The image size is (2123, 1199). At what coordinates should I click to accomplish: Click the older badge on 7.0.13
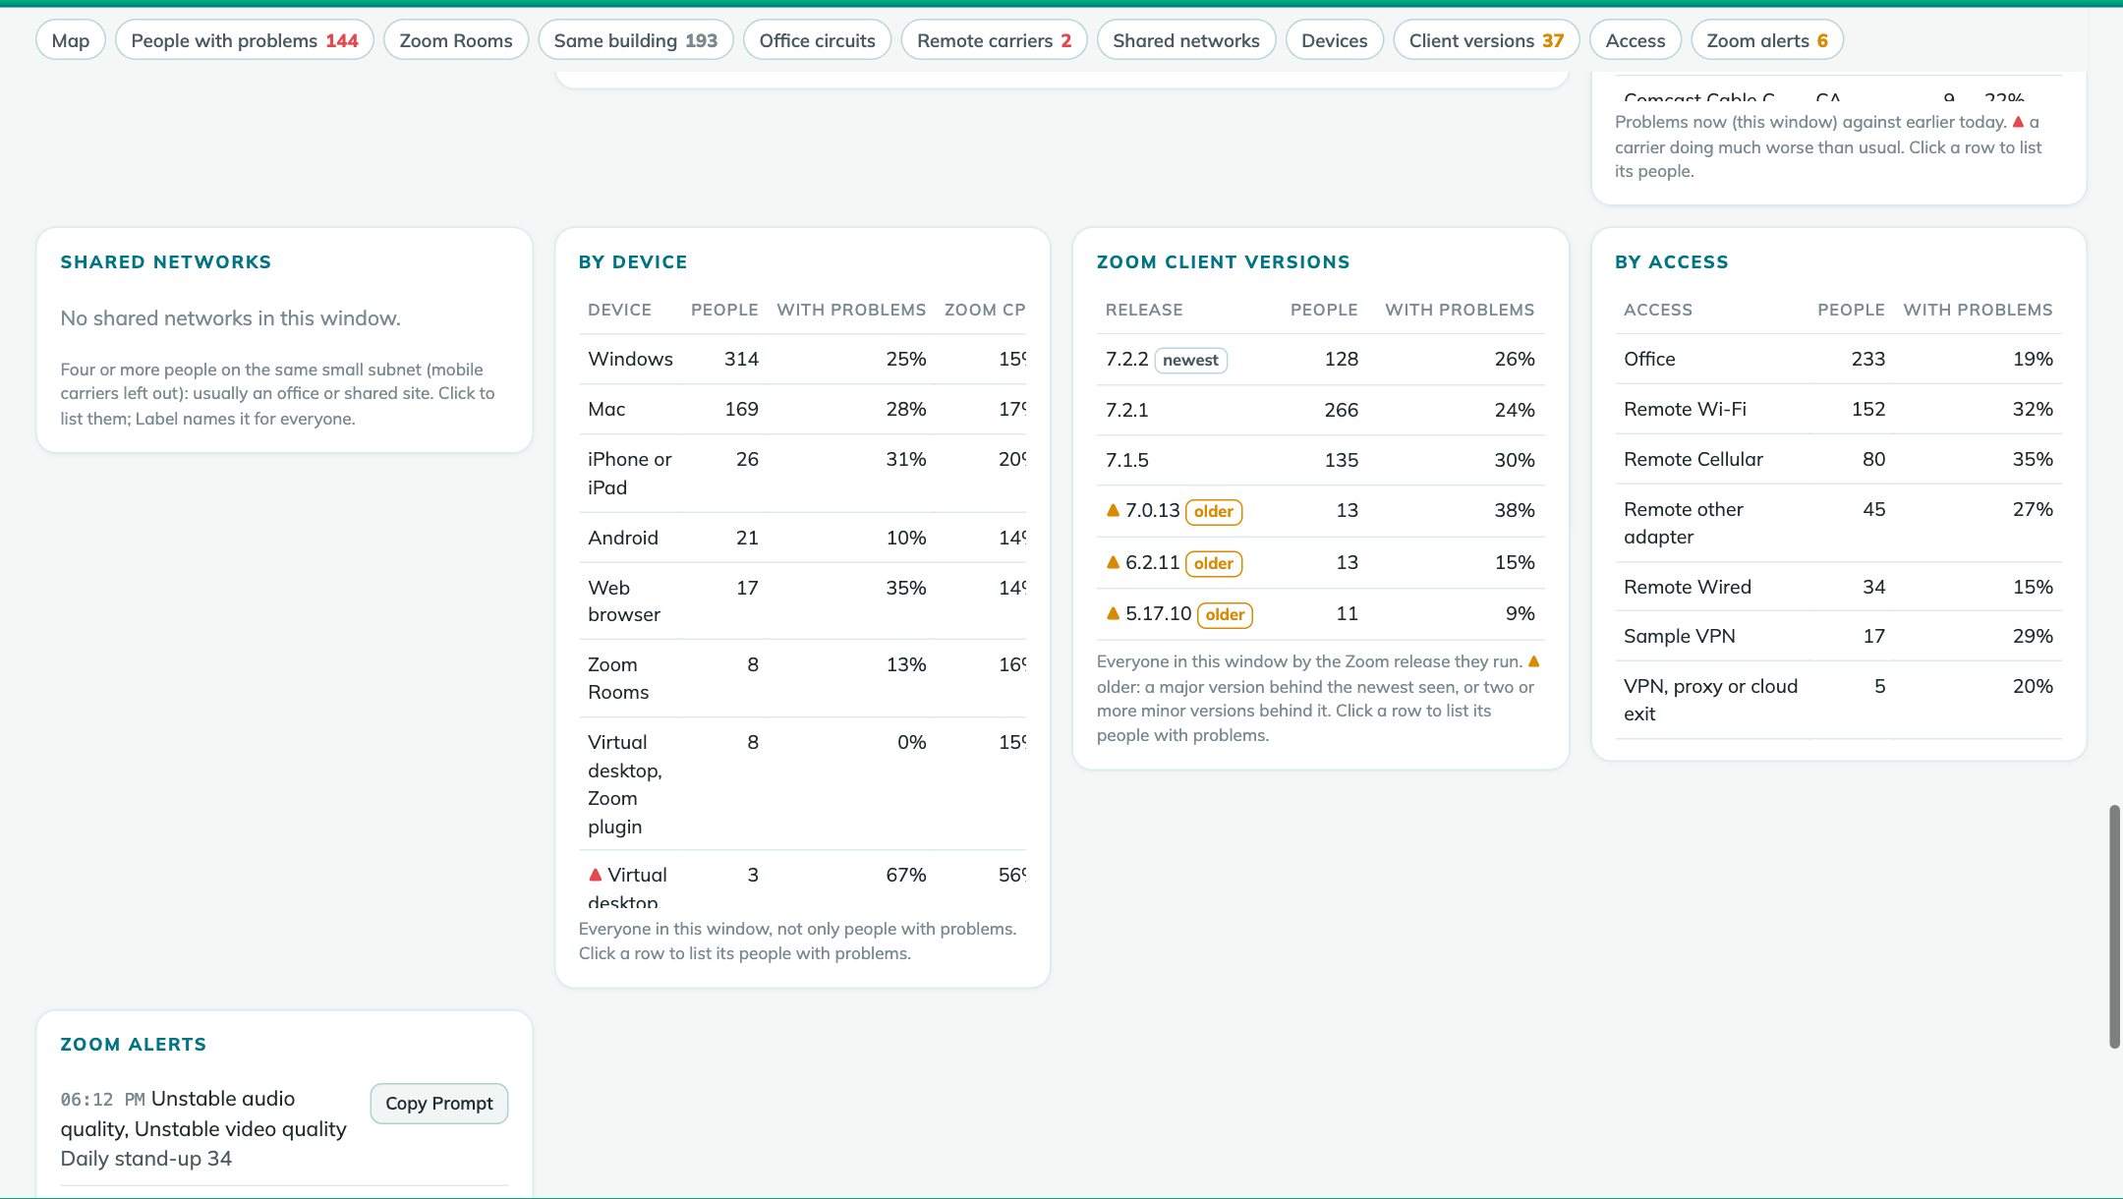tap(1214, 511)
